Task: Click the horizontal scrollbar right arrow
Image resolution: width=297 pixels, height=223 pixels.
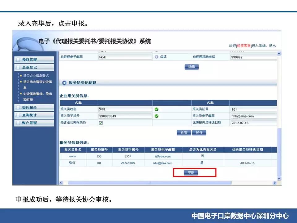Action: [274, 183]
